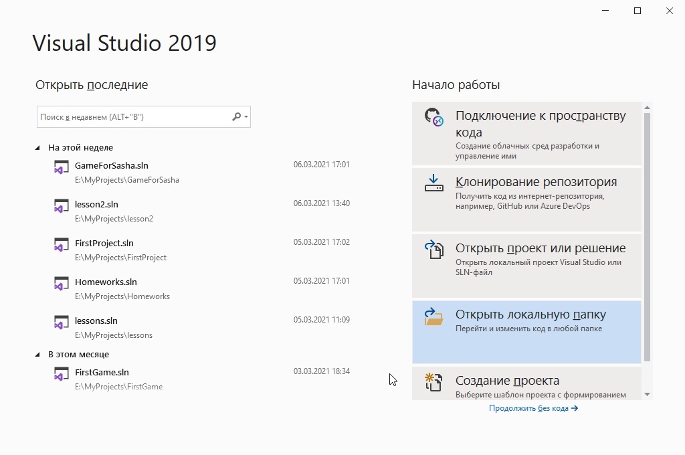Screen dimensions: 685x455
Task: Click the open local folder icon
Action: pos(433,316)
